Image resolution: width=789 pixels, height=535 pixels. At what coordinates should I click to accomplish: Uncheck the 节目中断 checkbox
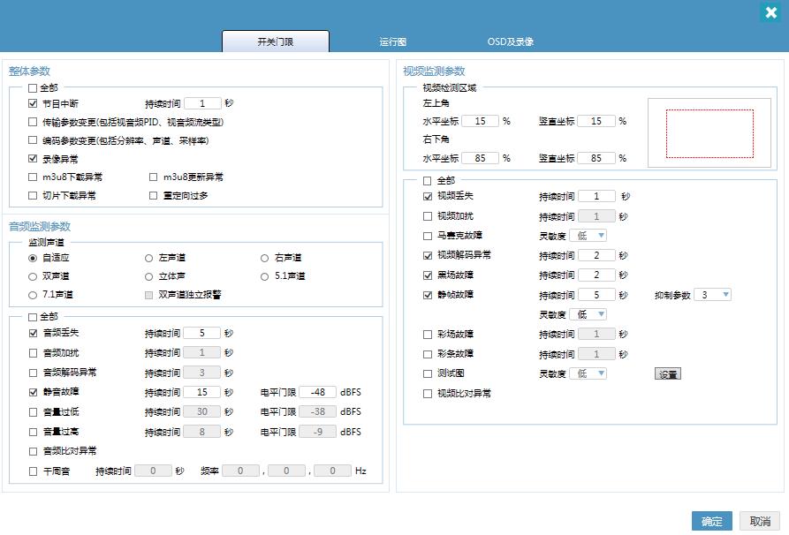coord(33,103)
